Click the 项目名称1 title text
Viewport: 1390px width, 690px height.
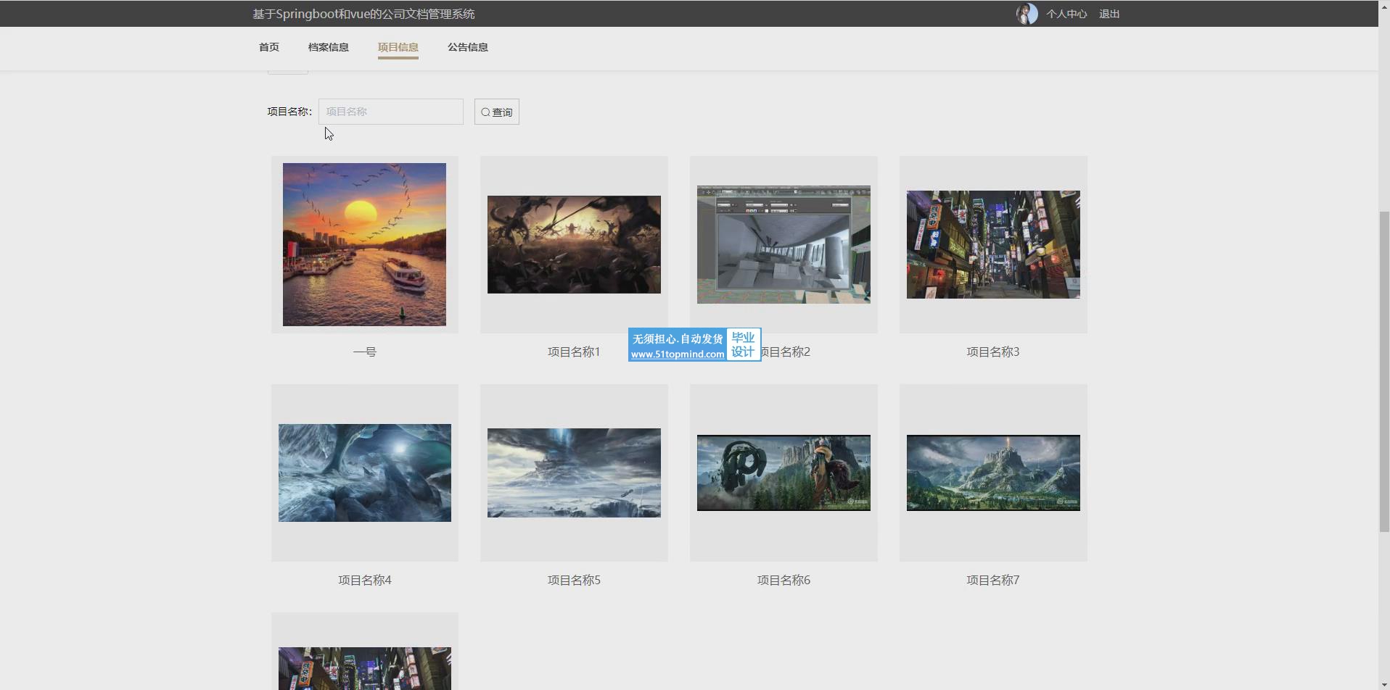[x=574, y=352]
